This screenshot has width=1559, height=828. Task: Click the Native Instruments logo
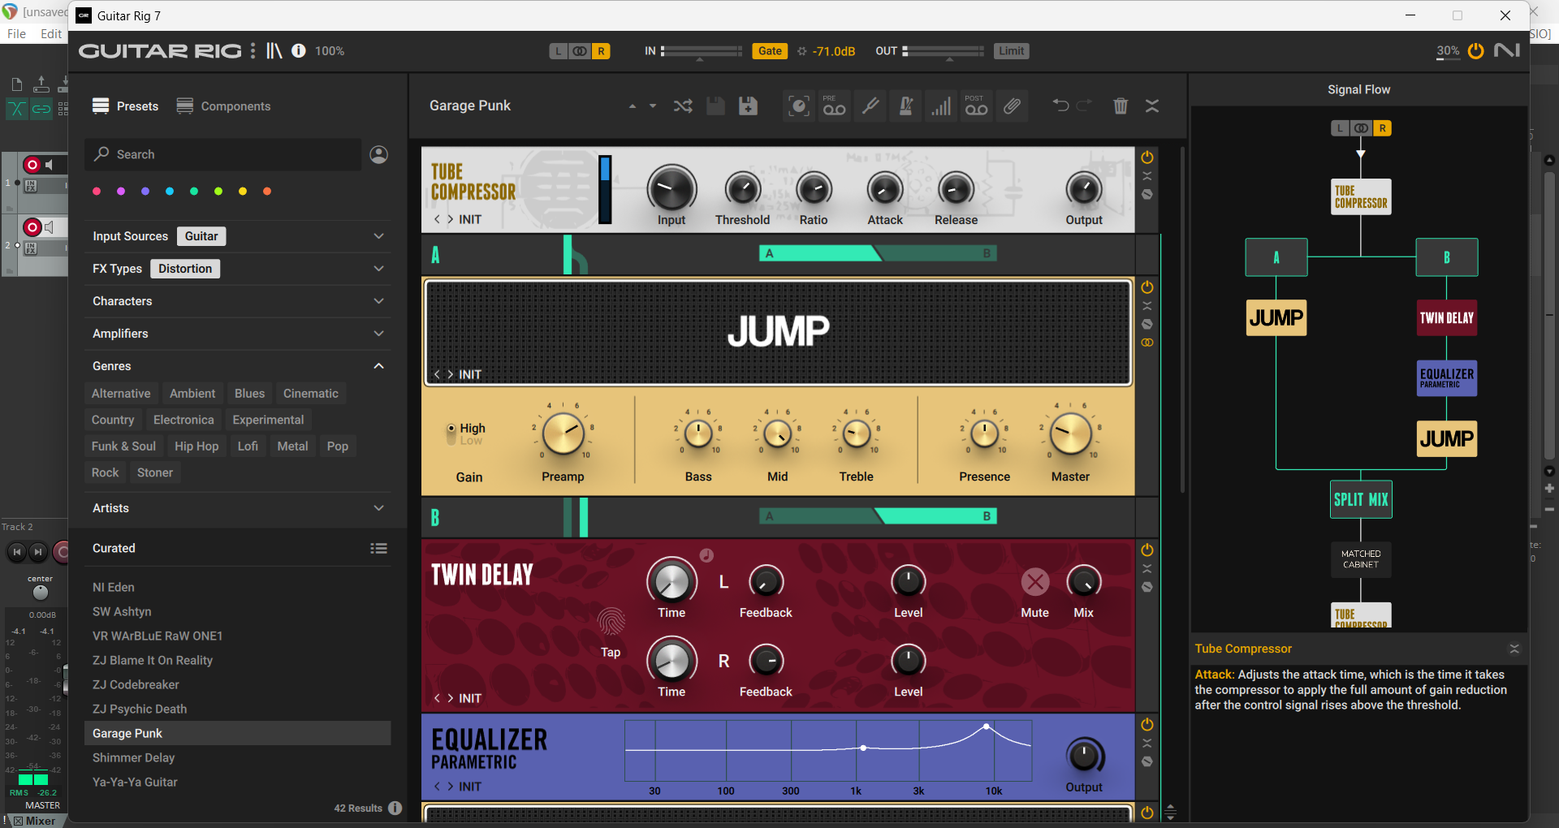(1507, 50)
